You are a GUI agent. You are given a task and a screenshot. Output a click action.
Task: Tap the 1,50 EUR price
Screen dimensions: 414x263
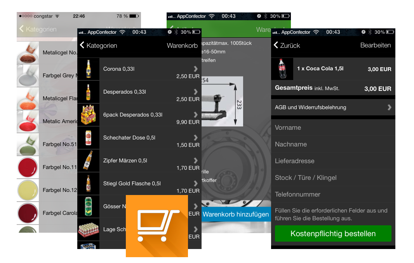click(x=188, y=145)
